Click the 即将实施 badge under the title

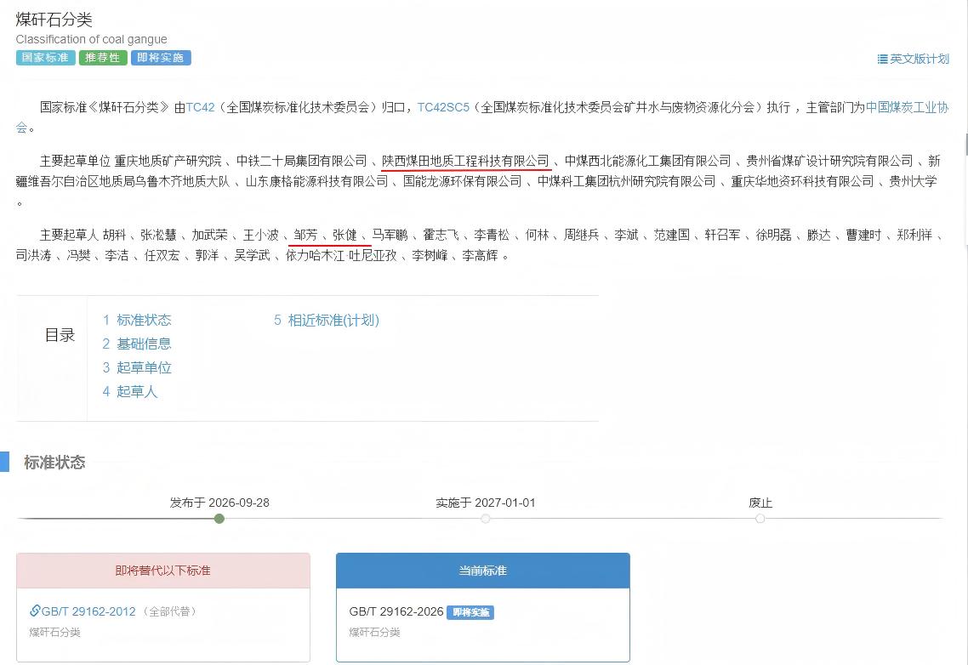click(x=161, y=58)
